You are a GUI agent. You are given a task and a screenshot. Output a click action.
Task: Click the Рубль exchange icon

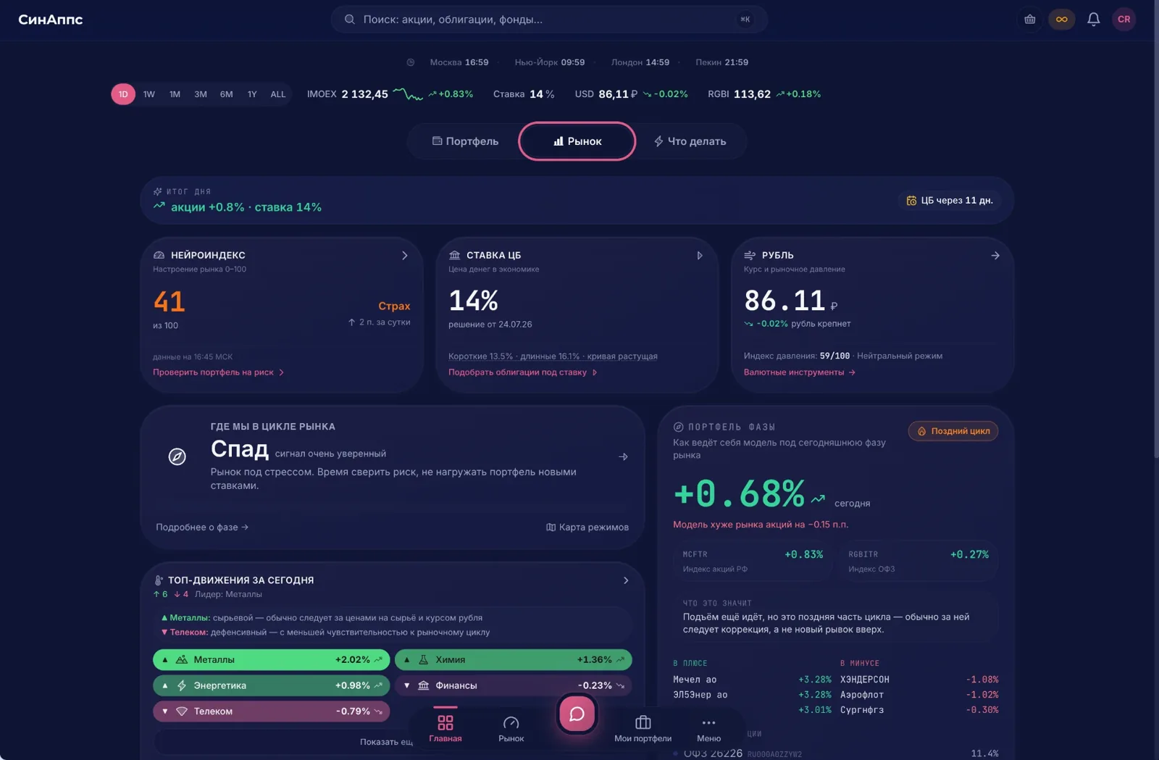[x=750, y=256]
